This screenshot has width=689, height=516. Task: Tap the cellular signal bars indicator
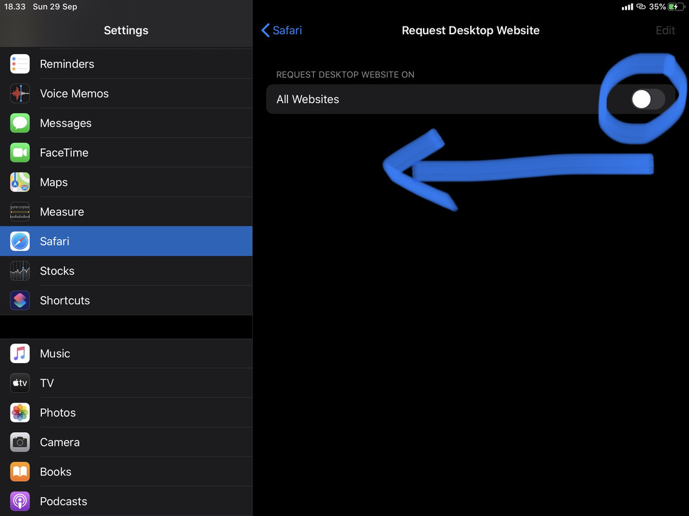627,6
